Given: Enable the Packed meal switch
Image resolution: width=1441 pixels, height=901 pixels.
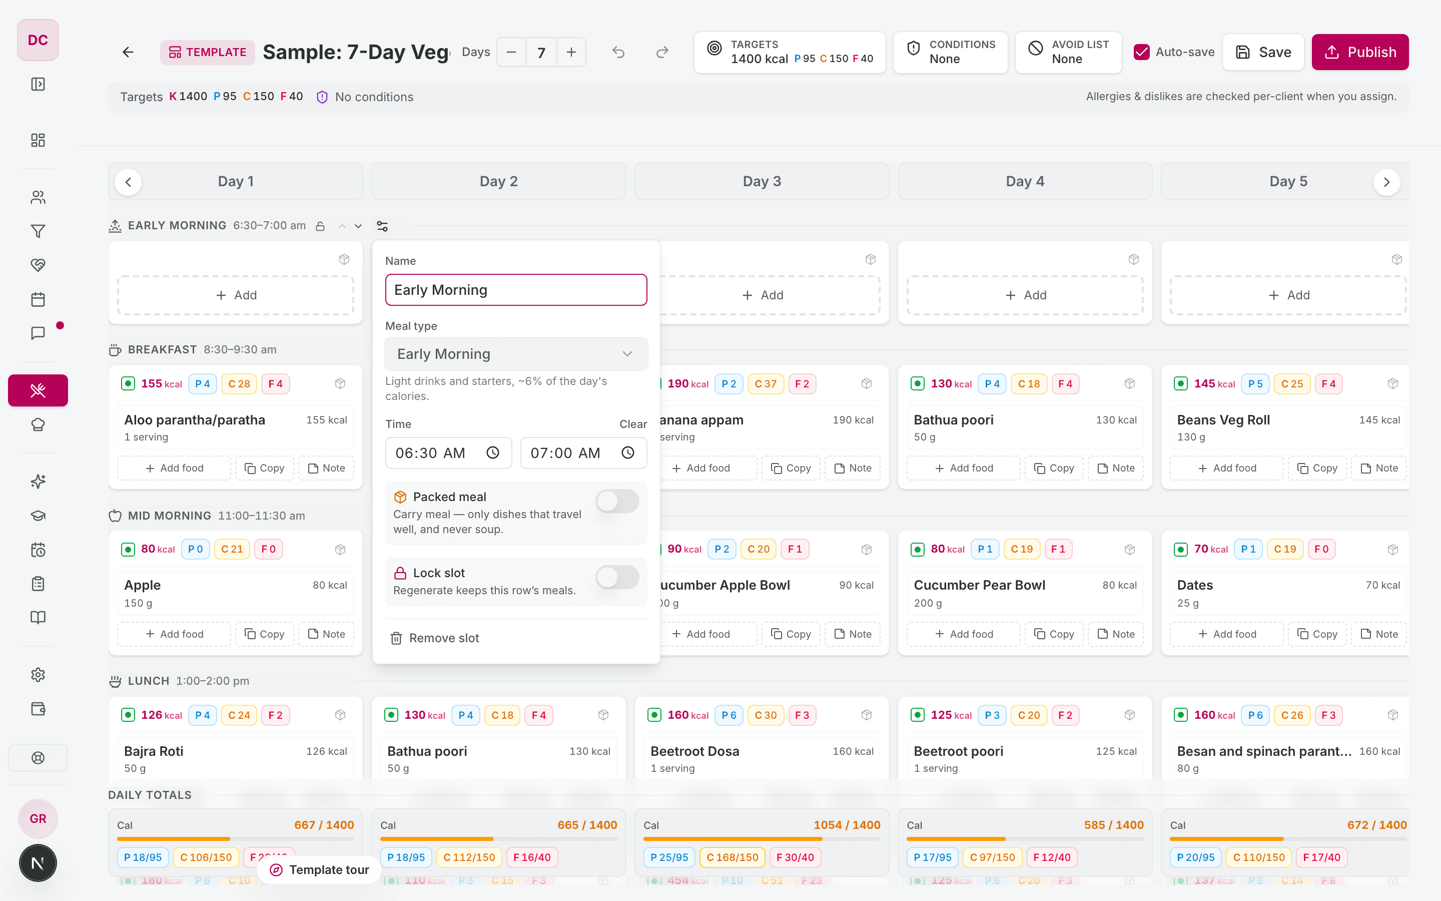Looking at the screenshot, I should tap(617, 501).
